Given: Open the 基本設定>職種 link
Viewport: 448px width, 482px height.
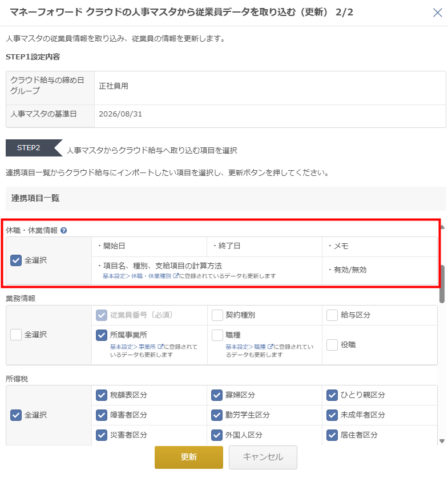Looking at the screenshot, I should (x=249, y=347).
